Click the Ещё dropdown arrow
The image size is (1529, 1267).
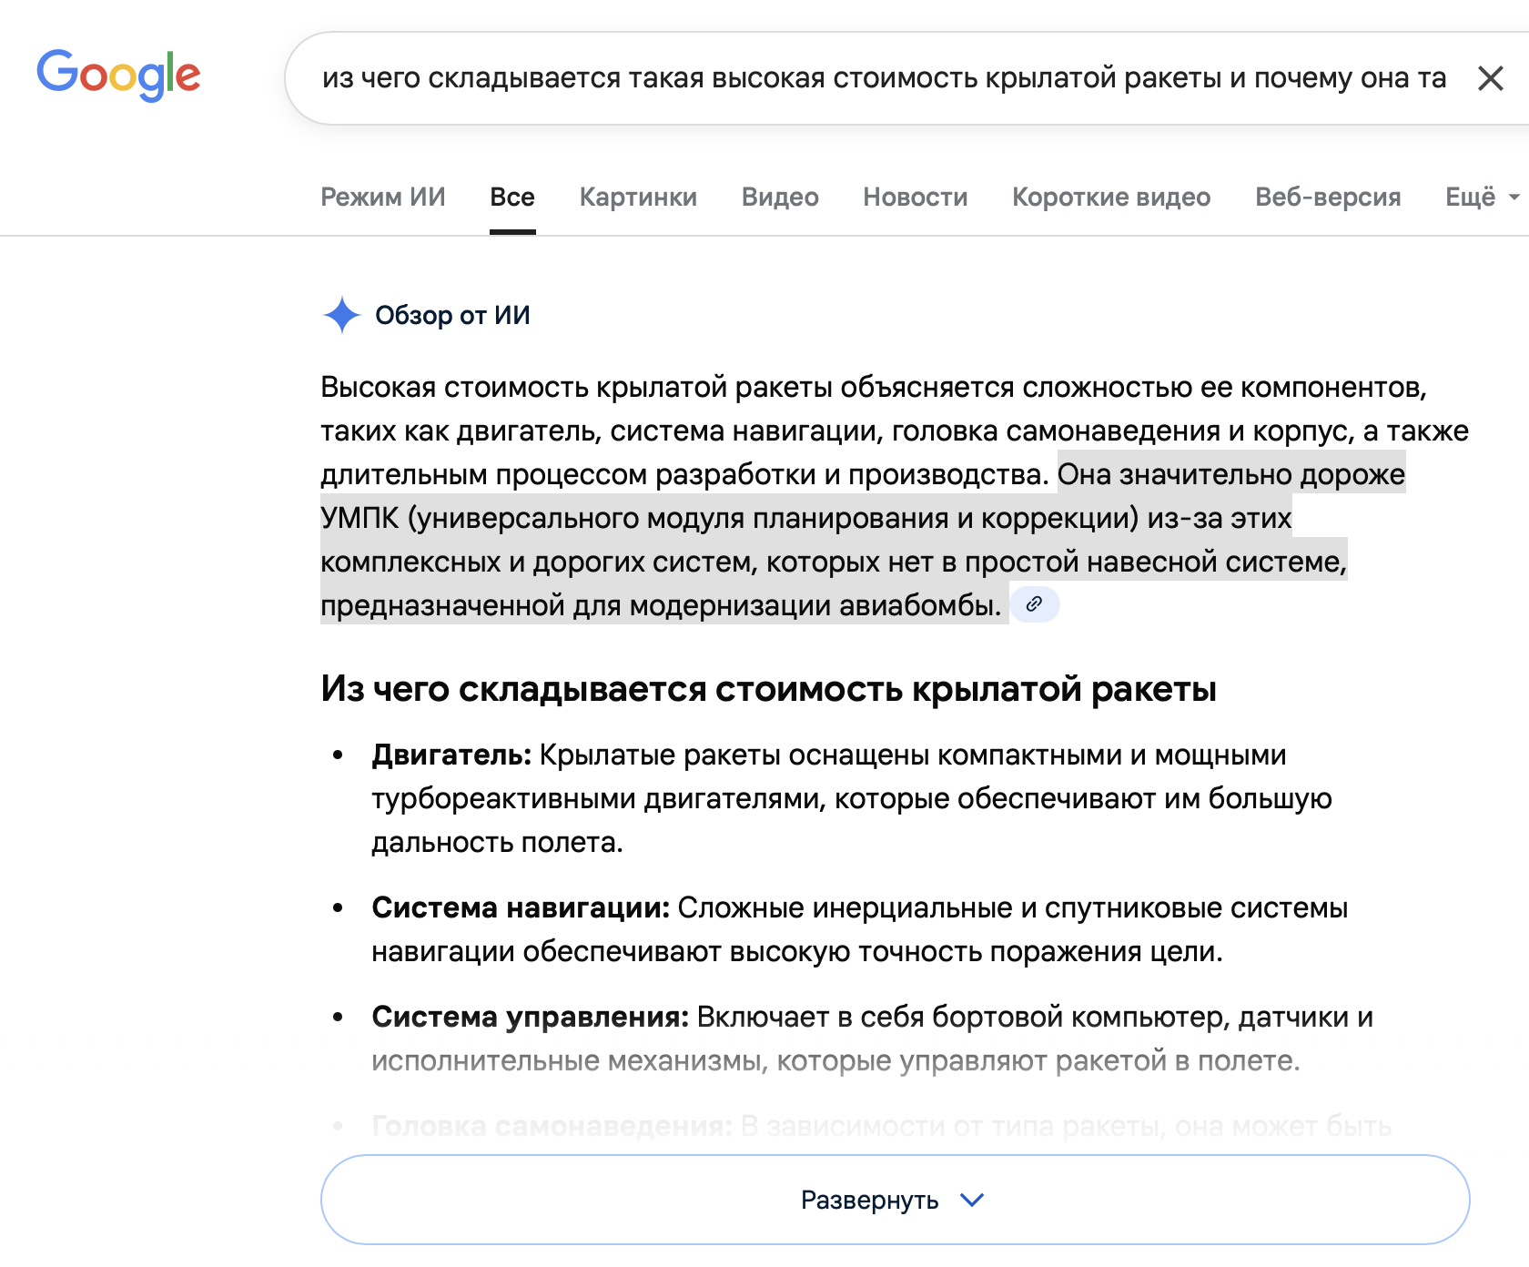1514,197
